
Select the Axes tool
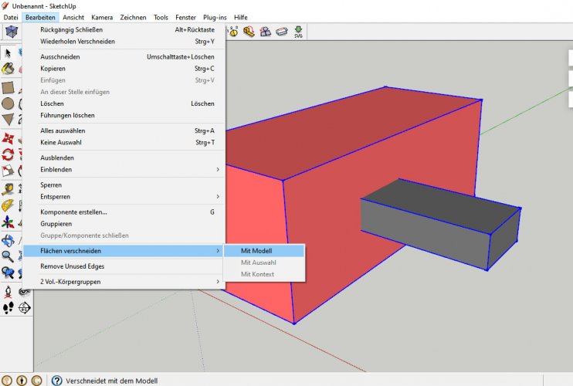tap(8, 222)
